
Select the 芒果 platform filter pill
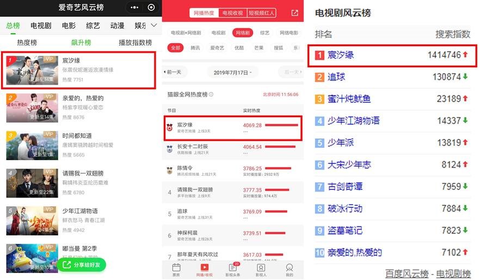(259, 48)
